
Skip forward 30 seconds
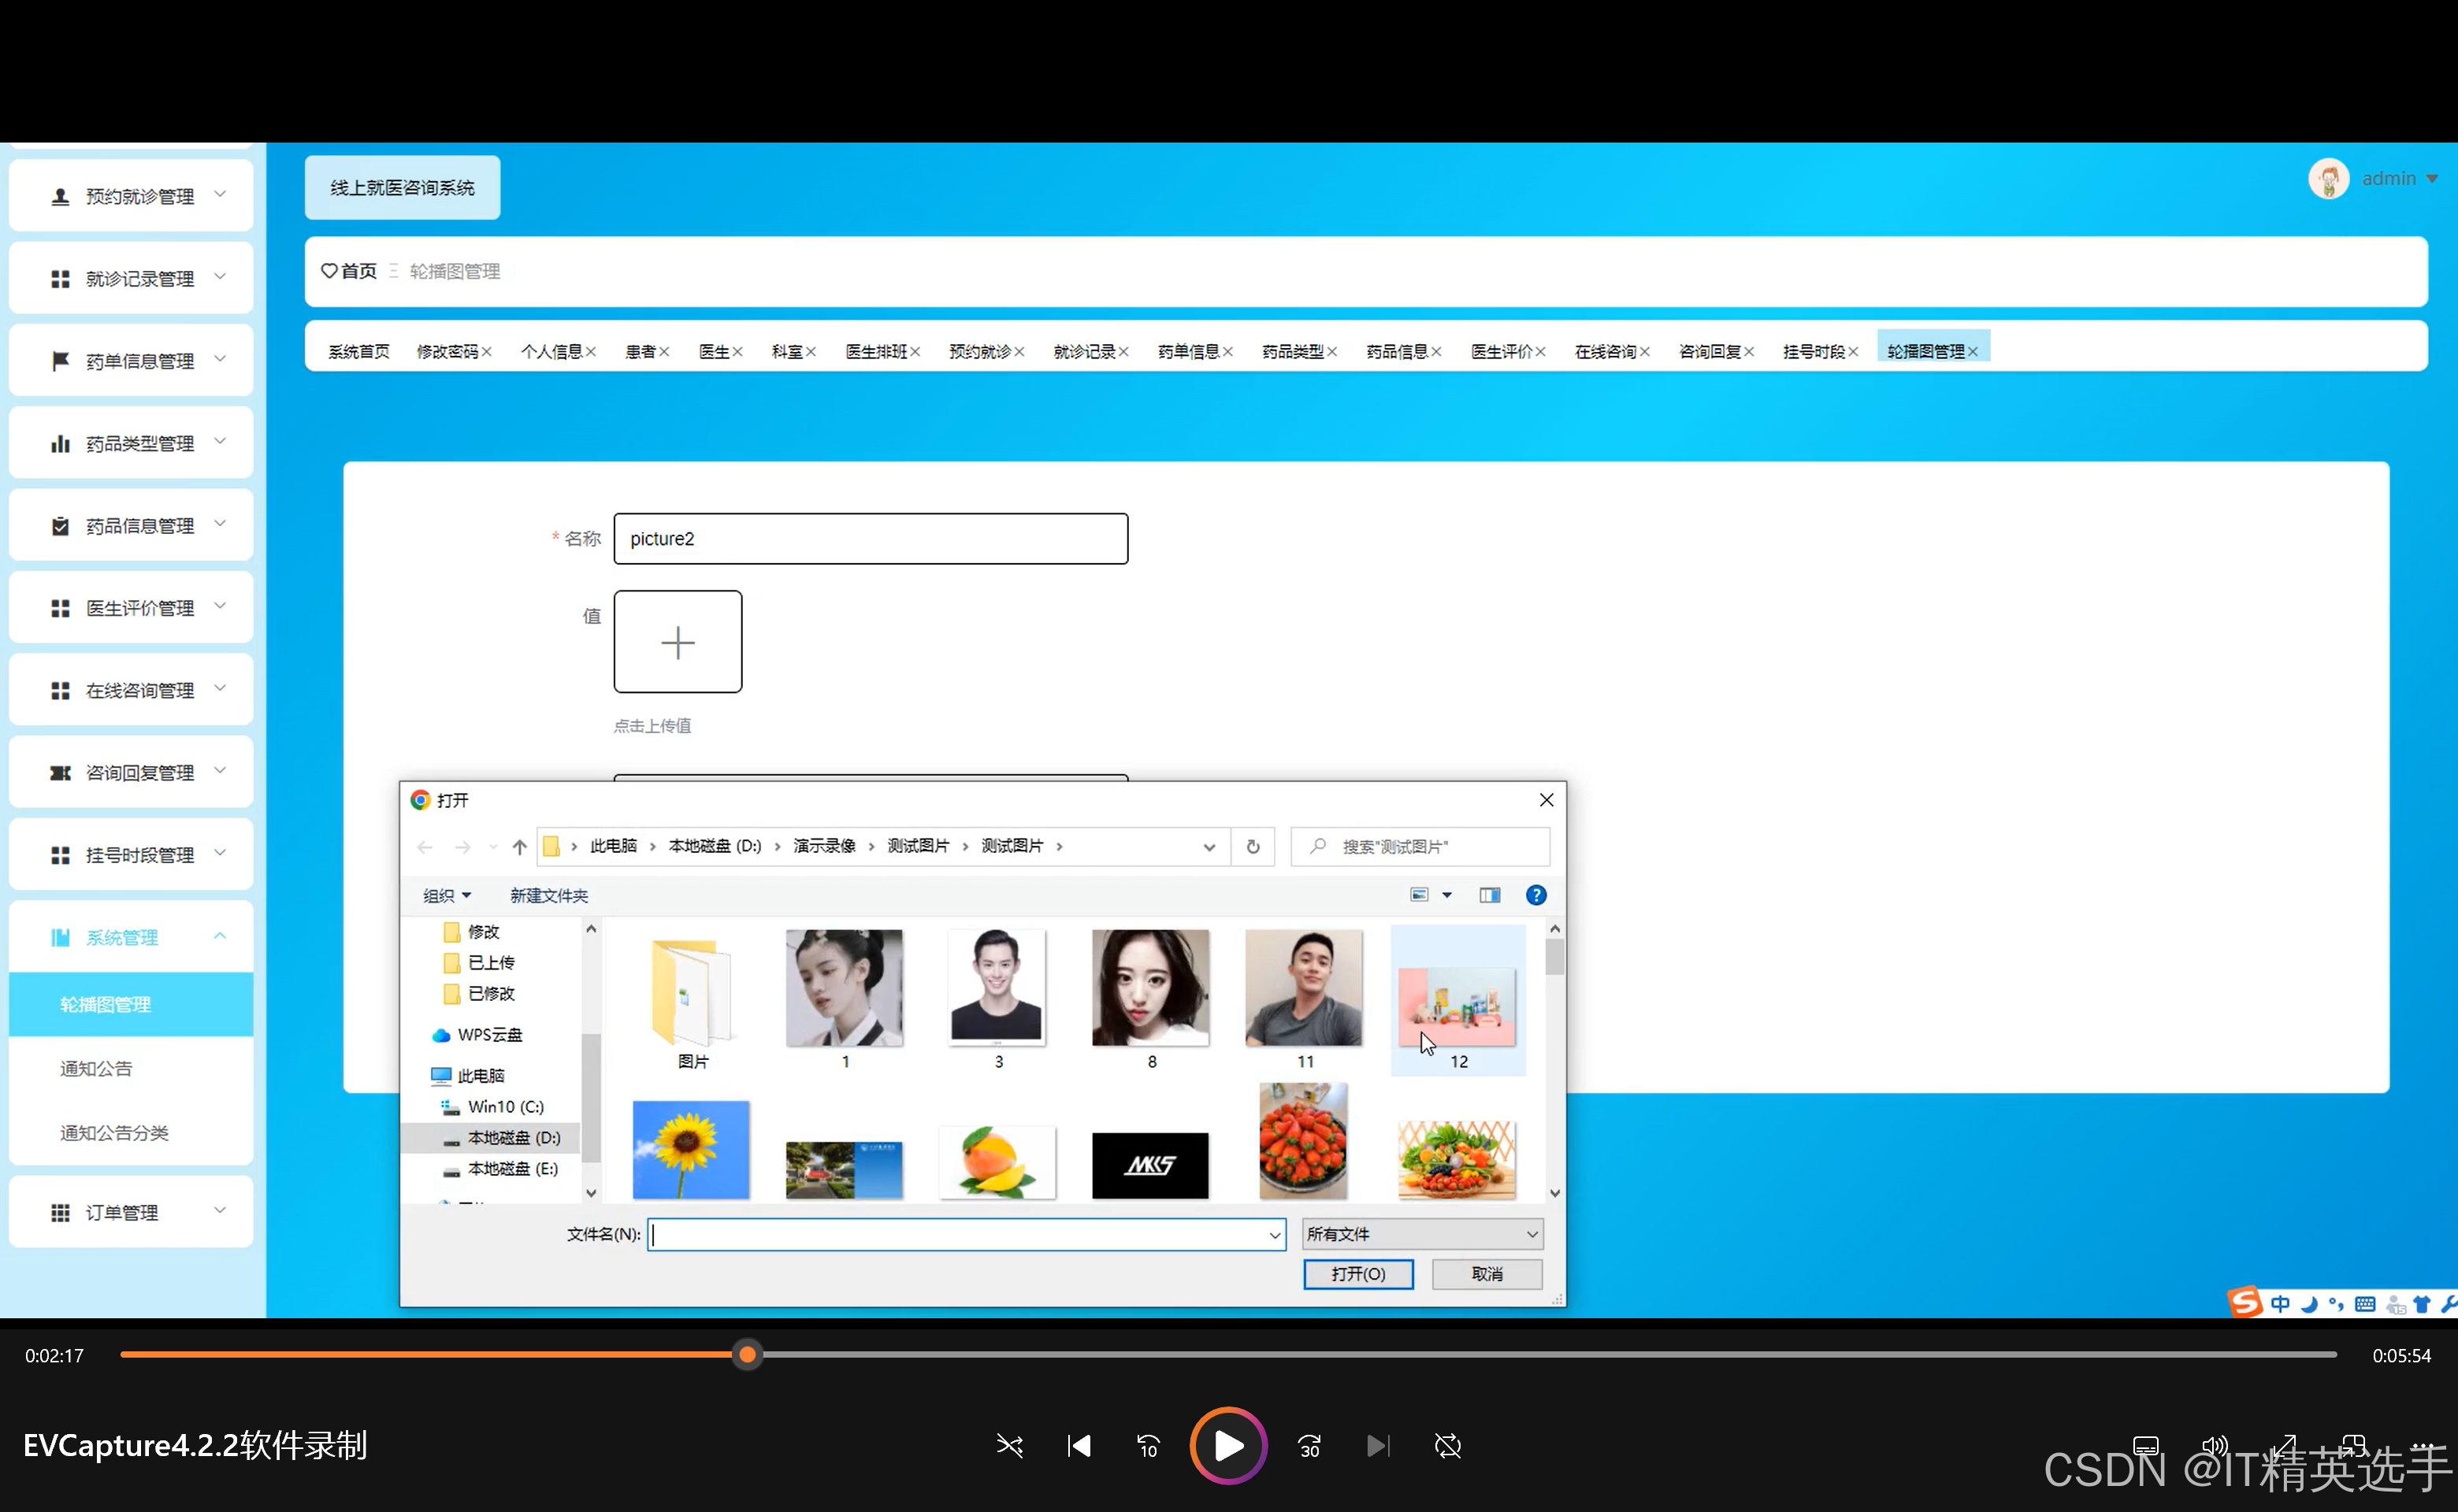[1309, 1446]
